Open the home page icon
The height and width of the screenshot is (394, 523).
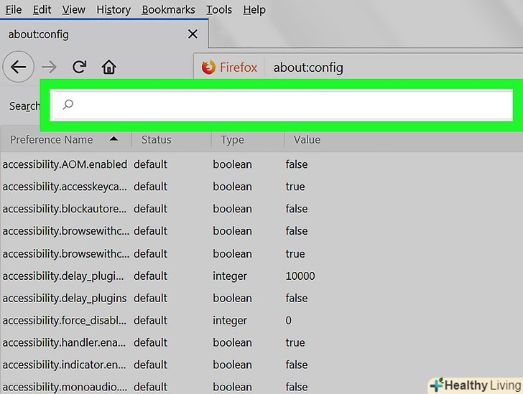(x=108, y=67)
